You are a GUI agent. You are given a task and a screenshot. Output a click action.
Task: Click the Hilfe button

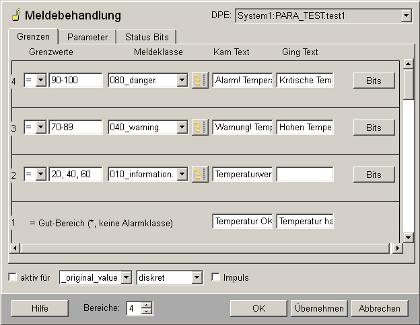click(x=40, y=308)
